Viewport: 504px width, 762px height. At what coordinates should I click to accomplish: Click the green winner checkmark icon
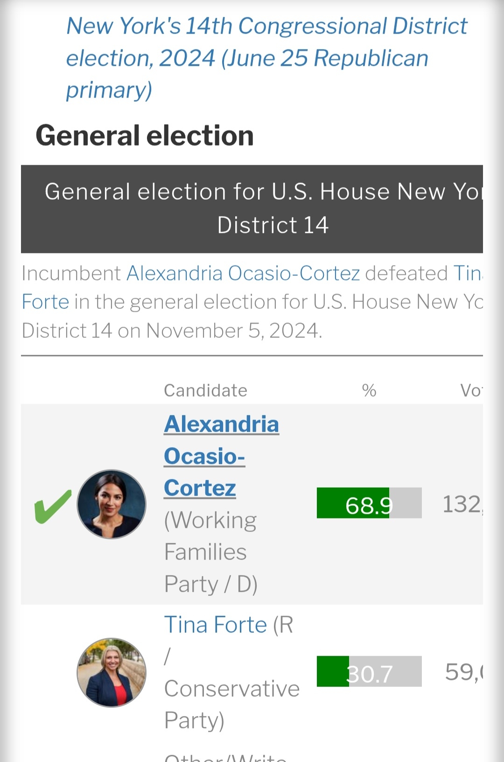(53, 506)
